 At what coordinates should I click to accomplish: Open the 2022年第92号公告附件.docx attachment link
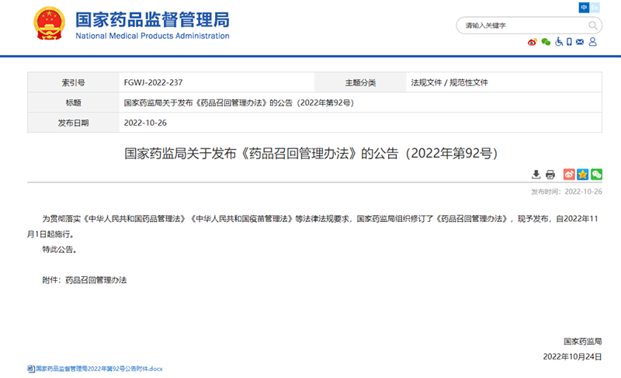(99, 368)
